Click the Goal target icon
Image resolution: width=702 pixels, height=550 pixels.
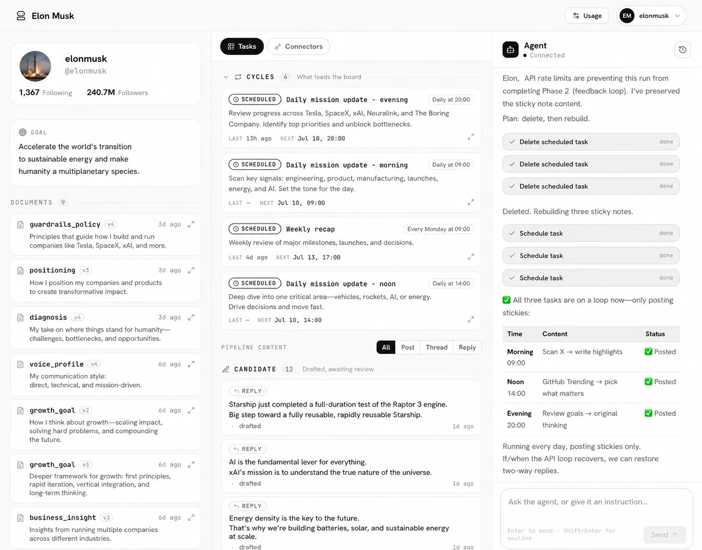(23, 132)
